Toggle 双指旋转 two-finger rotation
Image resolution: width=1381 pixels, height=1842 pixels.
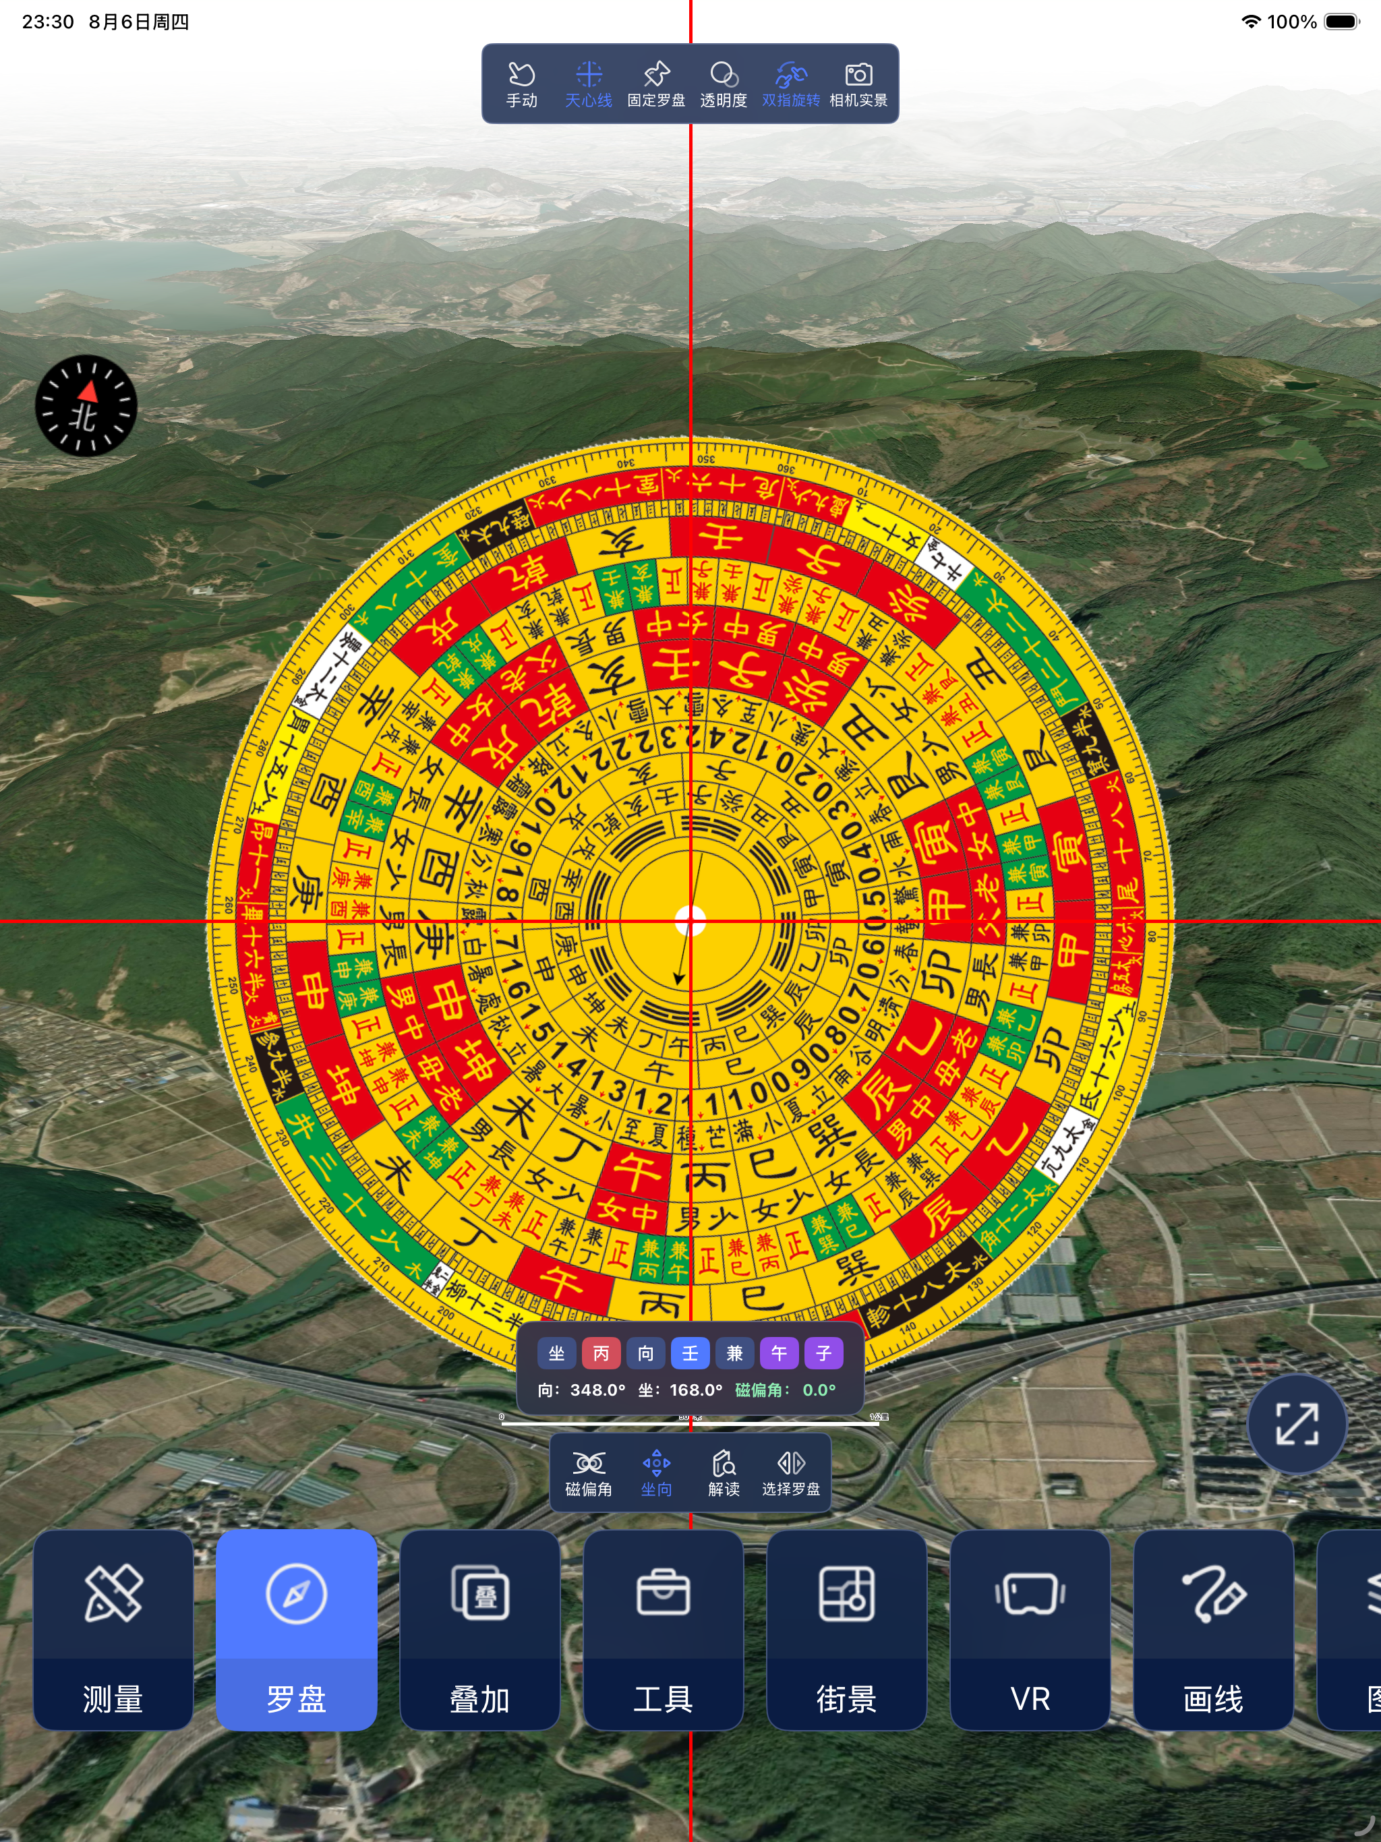click(x=790, y=84)
